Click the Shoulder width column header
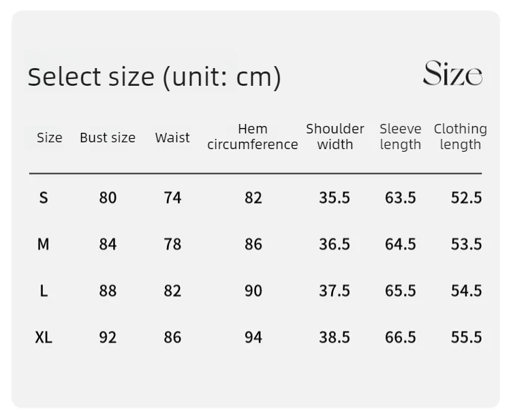The height and width of the screenshot is (416, 511). (x=335, y=137)
